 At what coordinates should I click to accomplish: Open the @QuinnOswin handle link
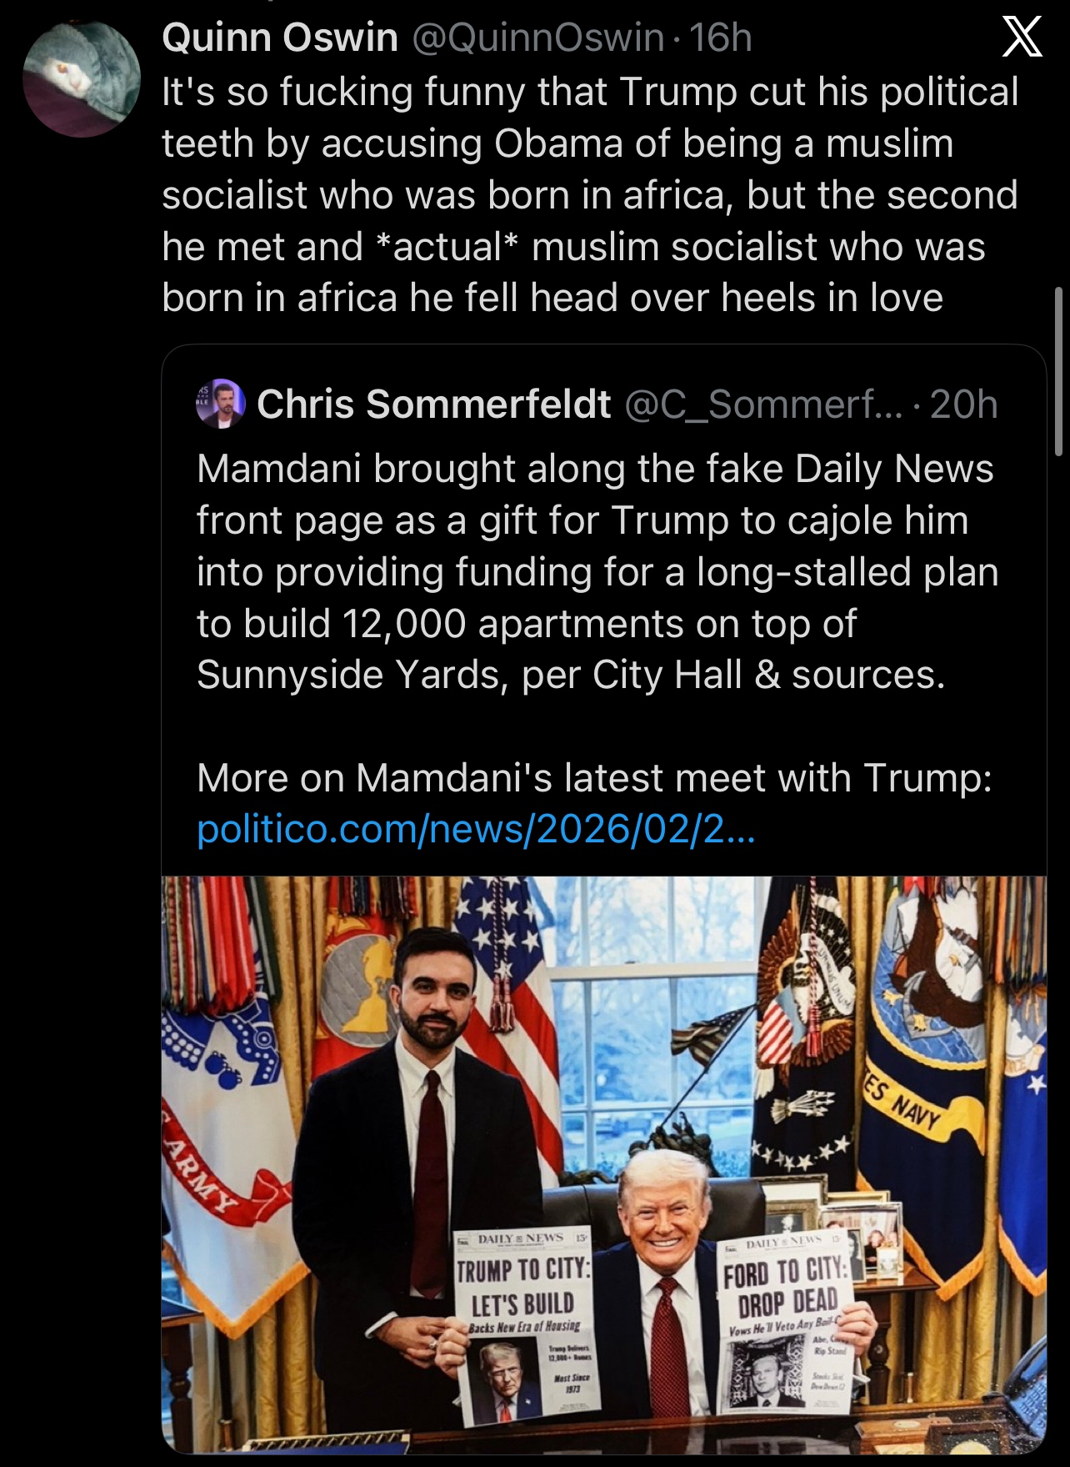pyautogui.click(x=538, y=38)
